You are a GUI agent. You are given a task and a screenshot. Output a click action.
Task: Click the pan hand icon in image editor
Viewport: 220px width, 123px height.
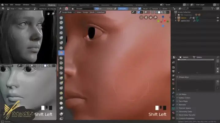click(48, 14)
